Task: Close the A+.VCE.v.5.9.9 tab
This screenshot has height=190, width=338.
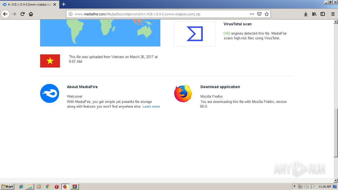Action: pyautogui.click(x=55, y=4)
